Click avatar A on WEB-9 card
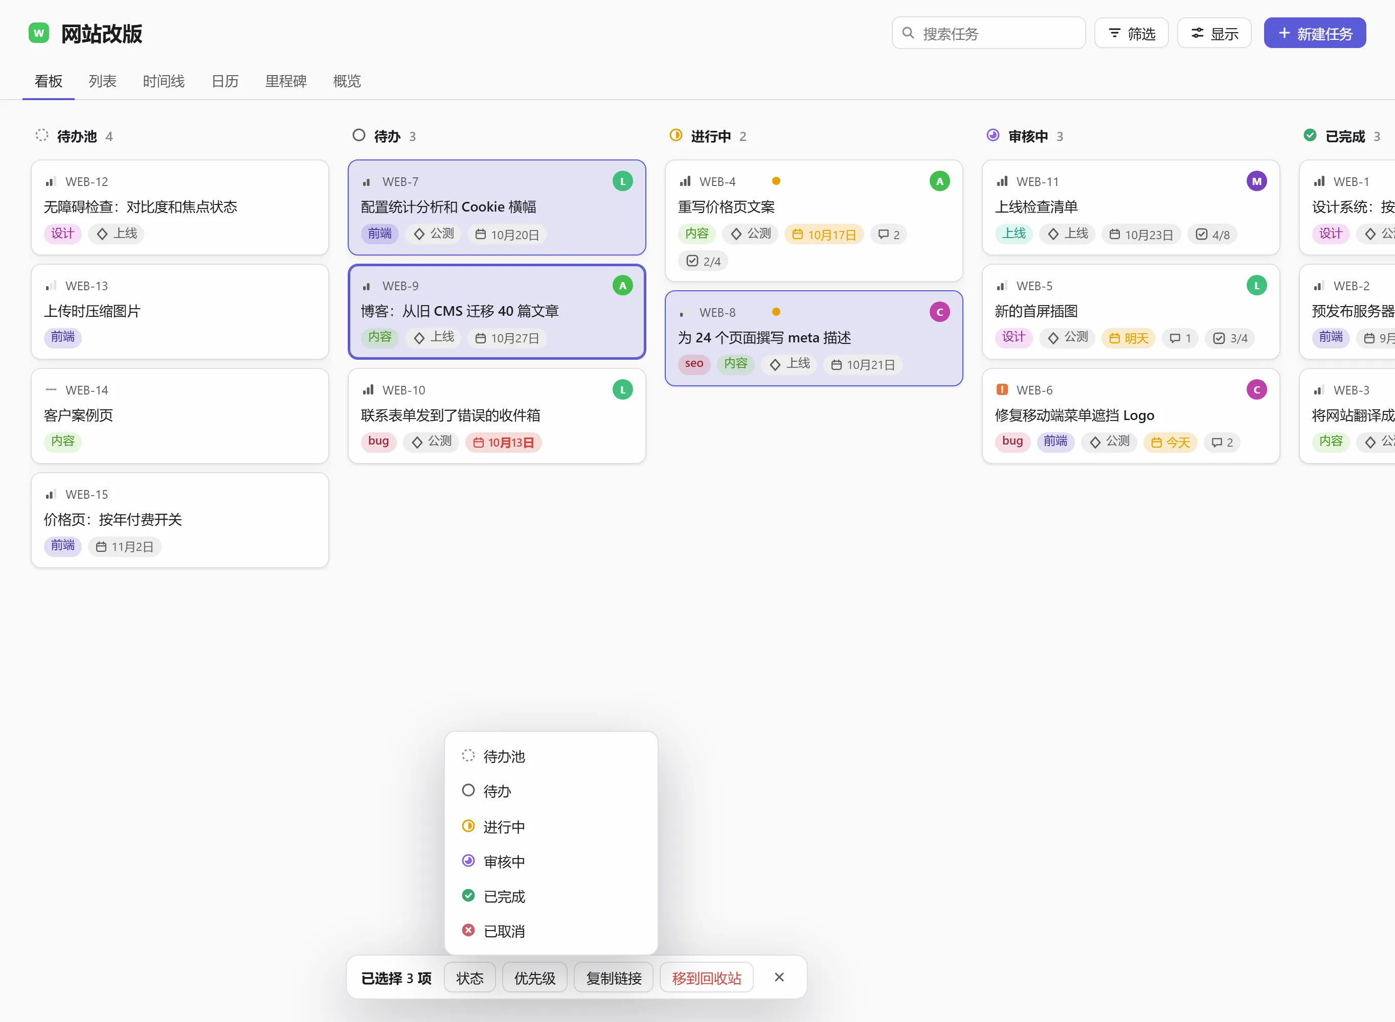Viewport: 1395px width, 1022px height. coord(622,285)
